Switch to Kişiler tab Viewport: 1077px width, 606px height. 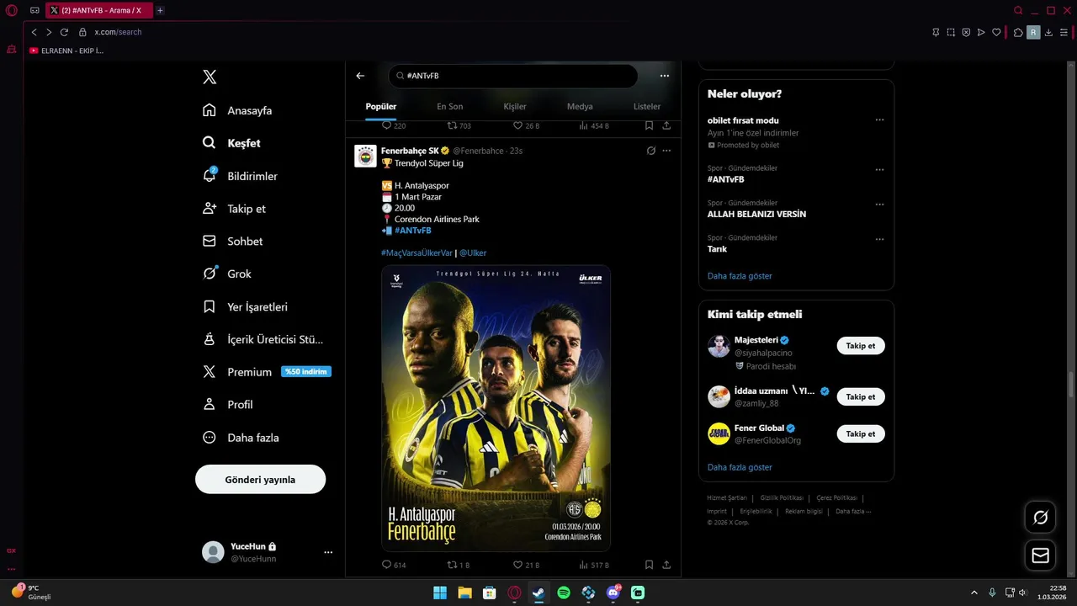515,107
